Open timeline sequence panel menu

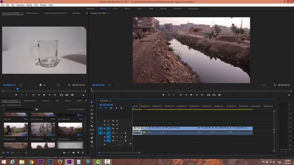click(110, 101)
